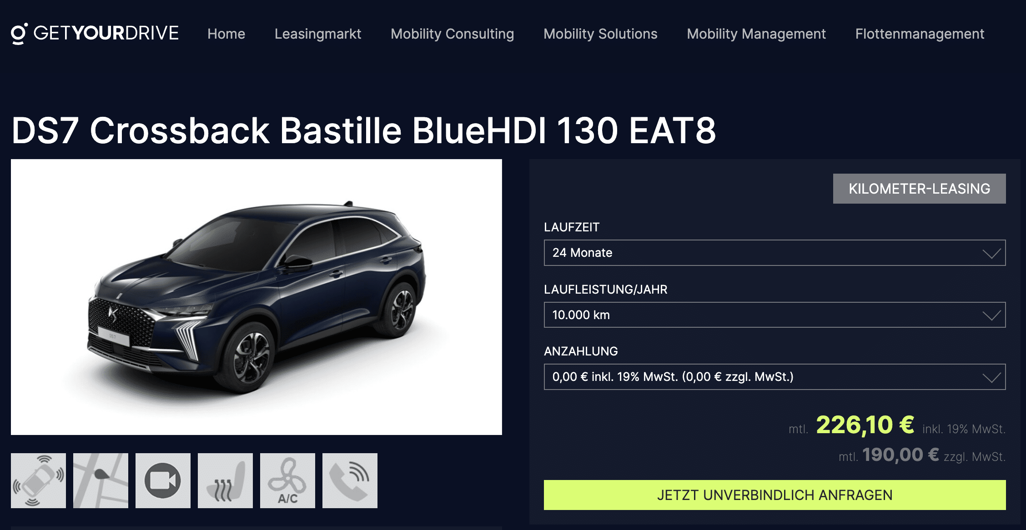Click the Kilometer-Leasing button
The height and width of the screenshot is (530, 1026).
tap(919, 189)
